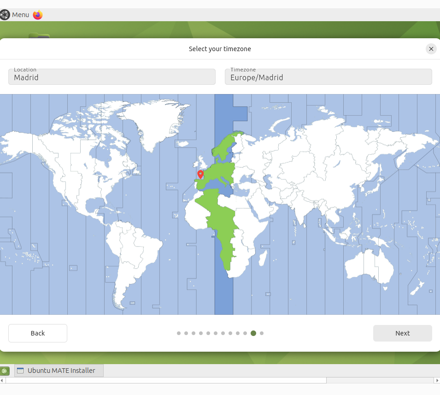Image resolution: width=440 pixels, height=395 pixels.
Task: Click the right arrow of the horizontal scrollbar
Action: [x=437, y=380]
